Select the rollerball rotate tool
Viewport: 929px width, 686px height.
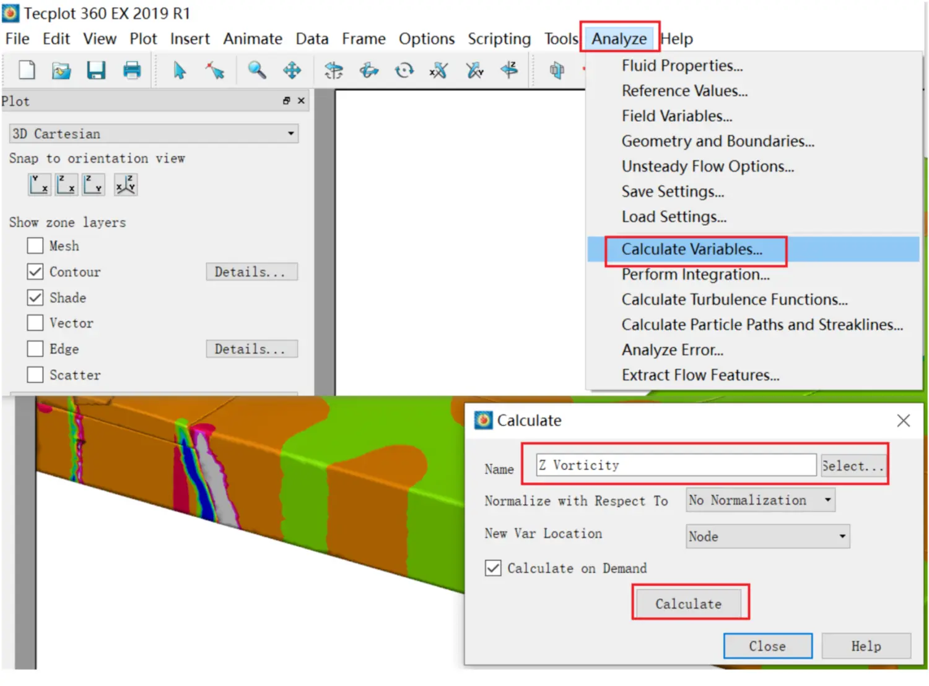point(369,70)
